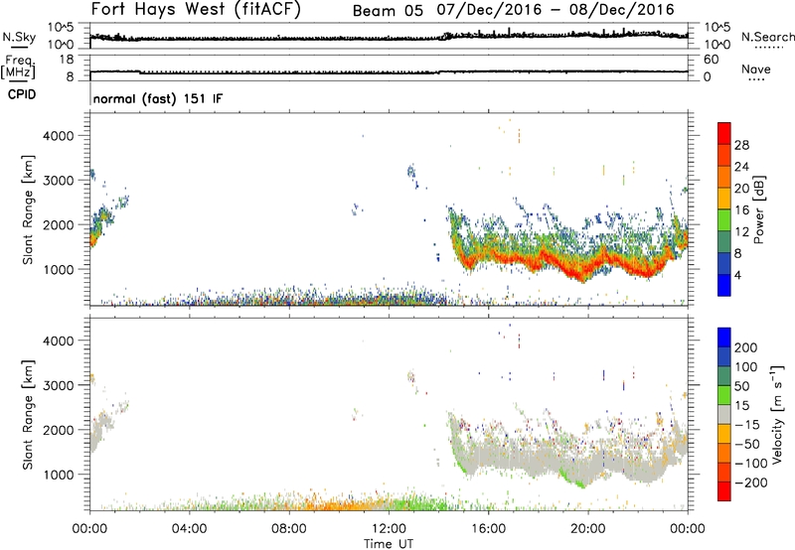This screenshot has height=550, width=795.
Task: Click the 'N.Sky' legend label
Action: 19,37
